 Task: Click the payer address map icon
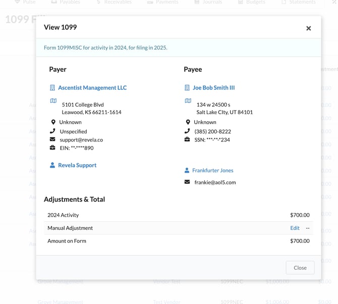53,101
